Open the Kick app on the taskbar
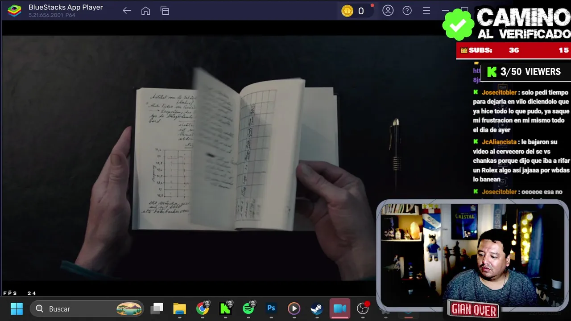571x321 pixels. point(226,309)
